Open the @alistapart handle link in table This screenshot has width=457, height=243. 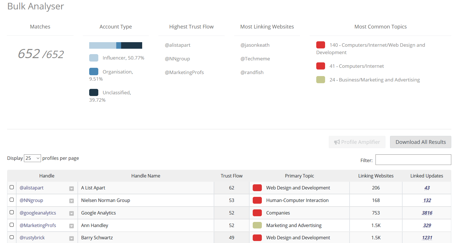pos(32,188)
